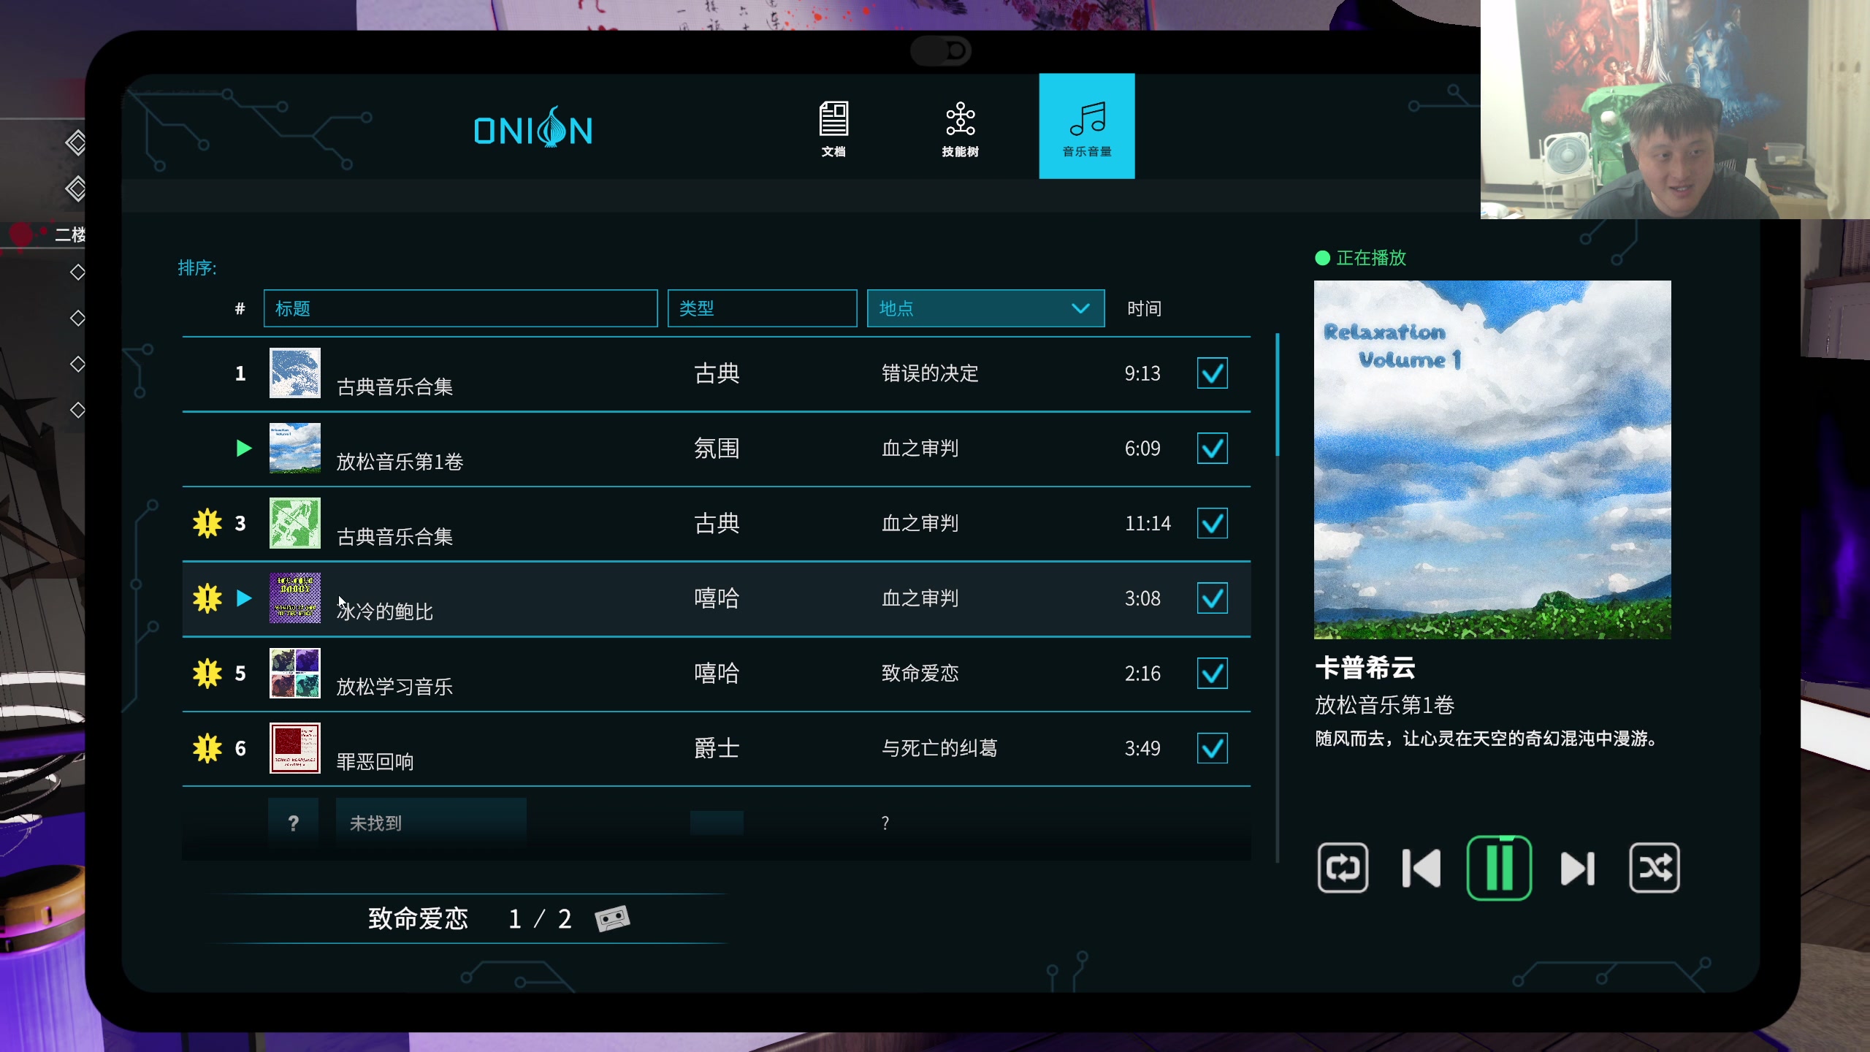Screen dimensions: 1870x1052
Task: Select track title 冰冷的鲍比
Action: tap(385, 611)
